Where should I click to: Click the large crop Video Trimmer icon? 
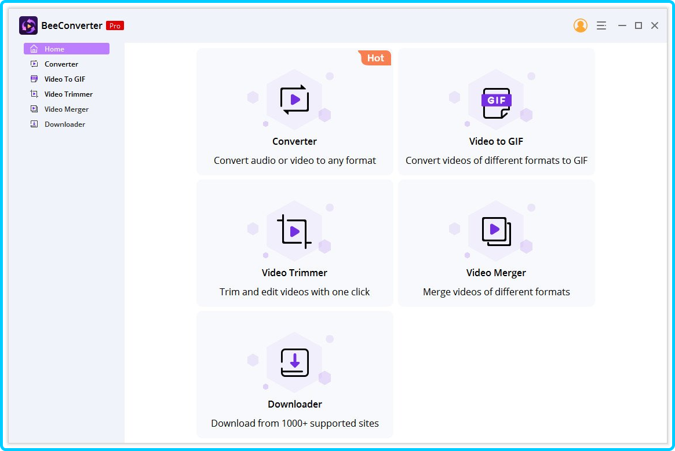pos(294,232)
